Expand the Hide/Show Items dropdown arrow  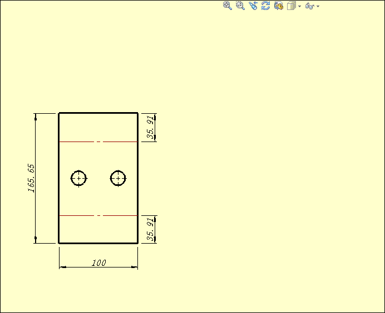[318, 6]
